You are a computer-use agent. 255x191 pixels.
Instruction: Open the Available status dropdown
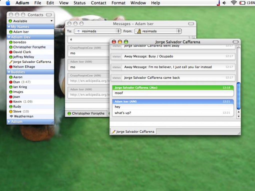pos(30,21)
